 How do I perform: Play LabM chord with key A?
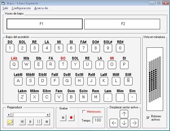18,81
